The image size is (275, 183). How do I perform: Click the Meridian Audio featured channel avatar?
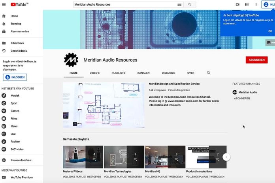click(x=235, y=92)
